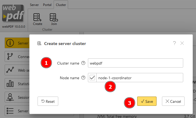The image size is (196, 118).
Task: Click the node-1-coordinator input field
Action: tap(140, 78)
